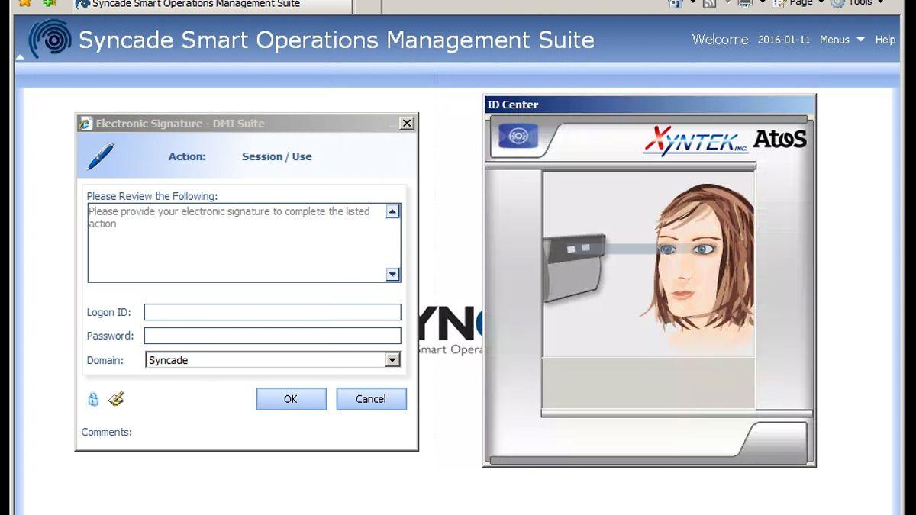The image size is (916, 515).
Task: Click the Electronic Signature - DMI Suite title
Action: click(180, 124)
